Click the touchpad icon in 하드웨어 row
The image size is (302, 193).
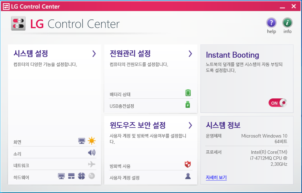71,176
